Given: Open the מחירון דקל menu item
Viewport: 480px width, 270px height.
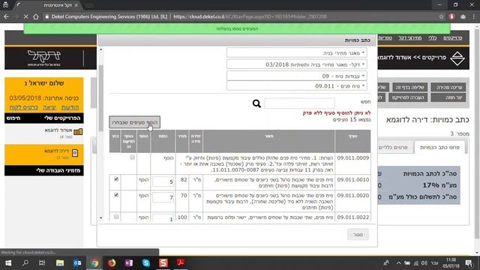Looking at the screenshot, I should point(410,37).
